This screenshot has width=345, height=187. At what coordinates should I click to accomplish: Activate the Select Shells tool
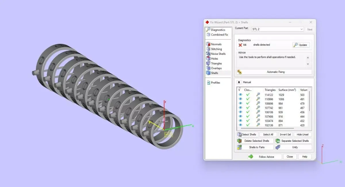pyautogui.click(x=247, y=135)
